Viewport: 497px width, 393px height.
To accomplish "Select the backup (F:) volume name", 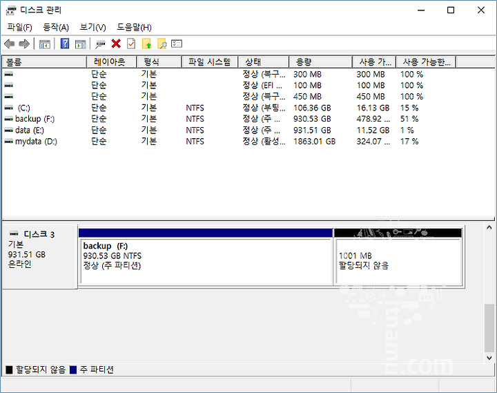I will pyautogui.click(x=35, y=119).
